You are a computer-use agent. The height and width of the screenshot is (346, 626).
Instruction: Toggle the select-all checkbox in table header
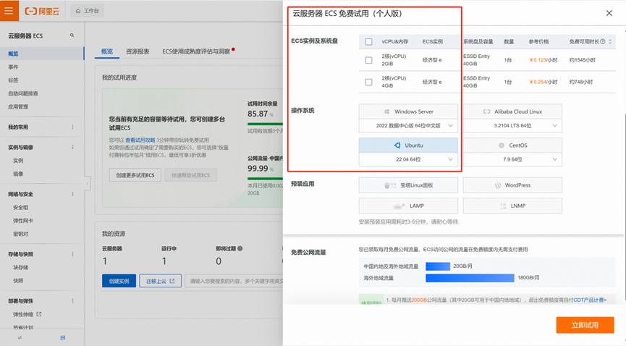click(x=368, y=41)
